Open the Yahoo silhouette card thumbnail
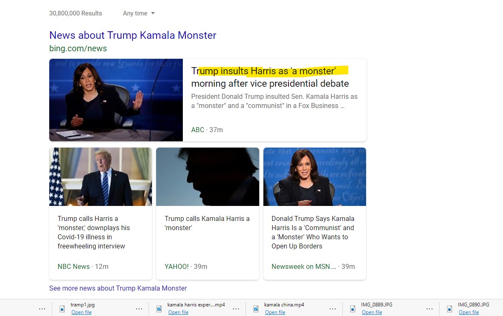The width and height of the screenshot is (503, 316). coord(207,177)
